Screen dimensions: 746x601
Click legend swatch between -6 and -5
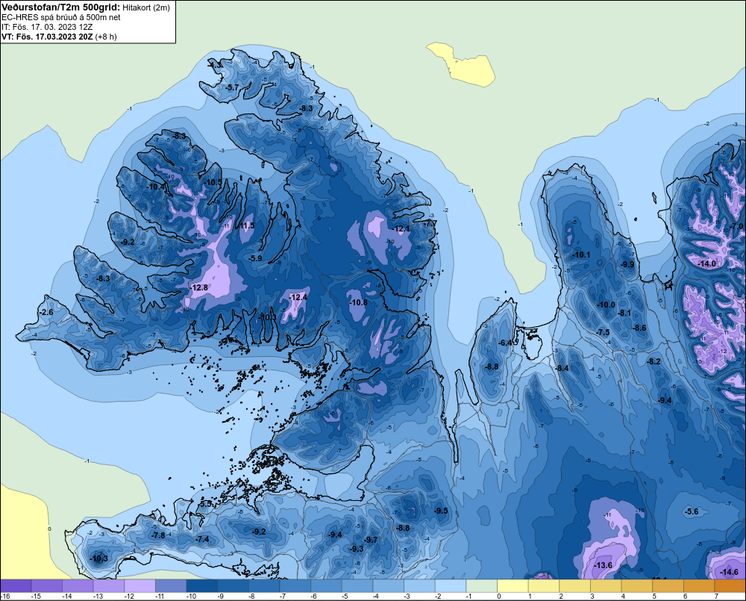[327, 586]
